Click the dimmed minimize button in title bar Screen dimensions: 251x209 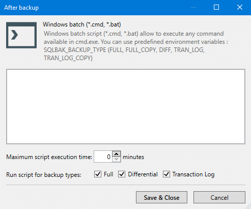point(193,7)
